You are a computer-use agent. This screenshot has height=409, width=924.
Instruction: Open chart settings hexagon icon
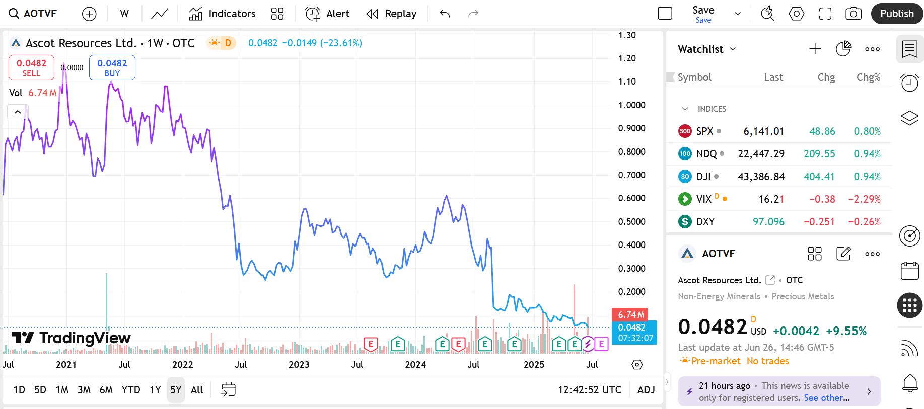tap(797, 14)
